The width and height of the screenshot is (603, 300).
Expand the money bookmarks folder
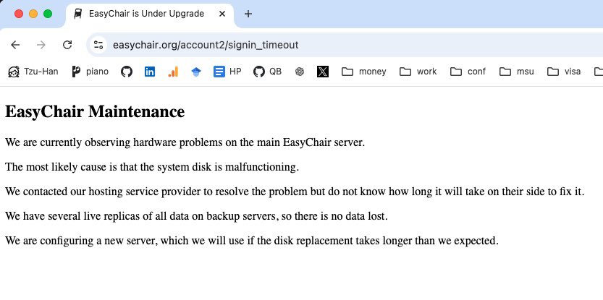click(x=364, y=72)
